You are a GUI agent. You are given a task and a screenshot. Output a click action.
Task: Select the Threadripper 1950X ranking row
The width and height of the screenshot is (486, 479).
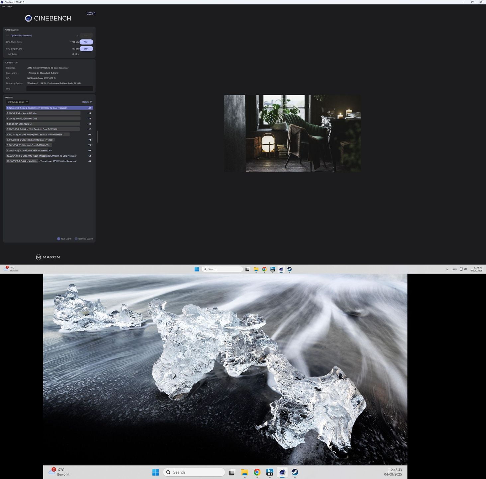(x=49, y=161)
